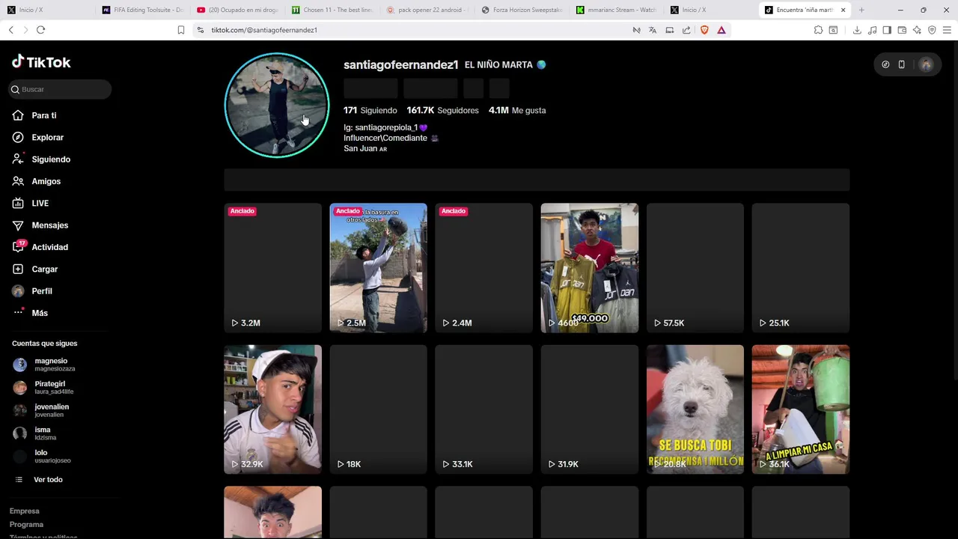
Task: Open 161.7K Seguidores list
Action: pos(442,110)
